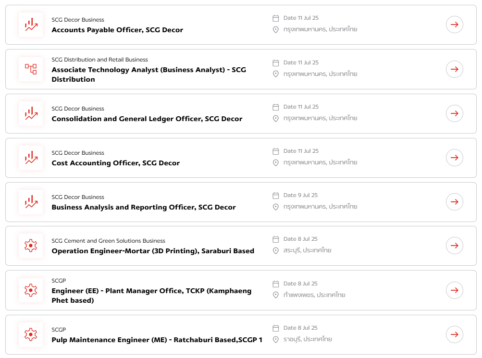Open Accounts Payable Officer, SCG Decor title
Screen dimensions: 482x358
point(117,30)
